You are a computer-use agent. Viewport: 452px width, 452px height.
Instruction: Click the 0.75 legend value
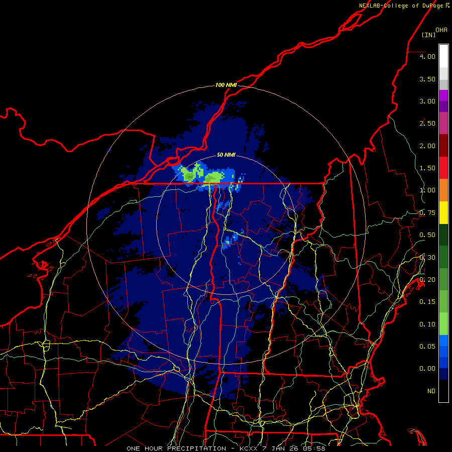(427, 213)
